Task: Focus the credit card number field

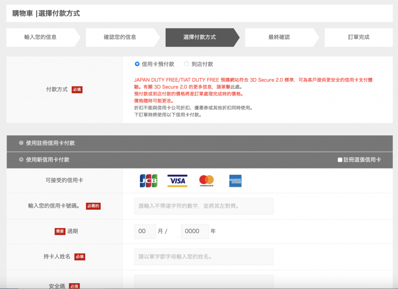Action: [x=204, y=206]
